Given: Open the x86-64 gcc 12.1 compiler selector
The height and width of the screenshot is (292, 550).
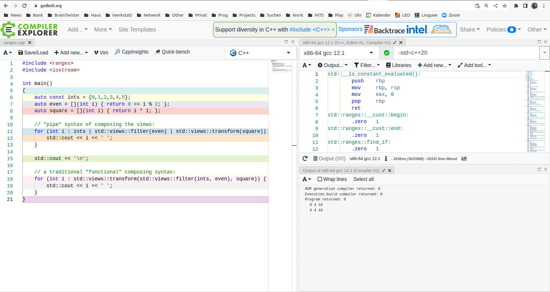Looking at the screenshot, I should point(338,53).
